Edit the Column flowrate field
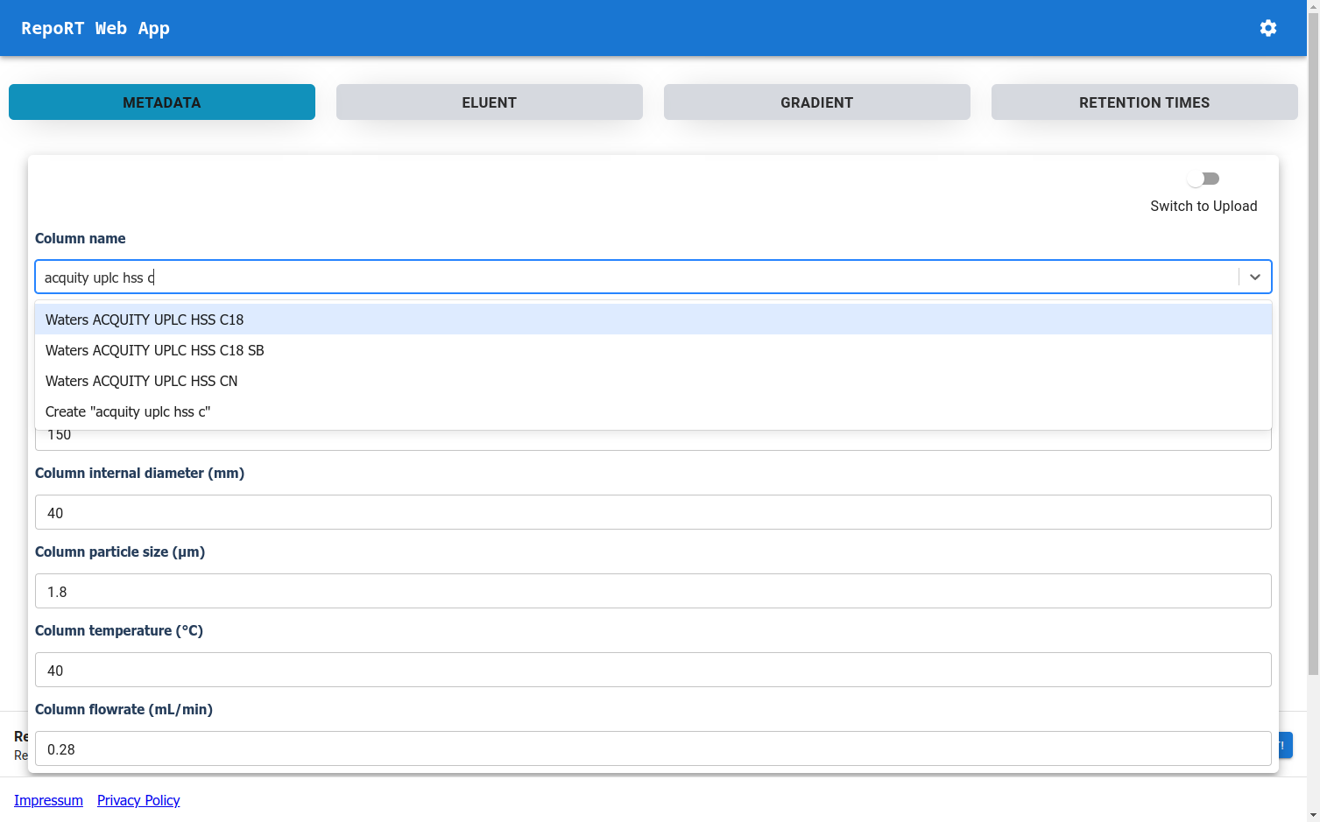The height and width of the screenshot is (822, 1320). pyautogui.click(x=653, y=748)
